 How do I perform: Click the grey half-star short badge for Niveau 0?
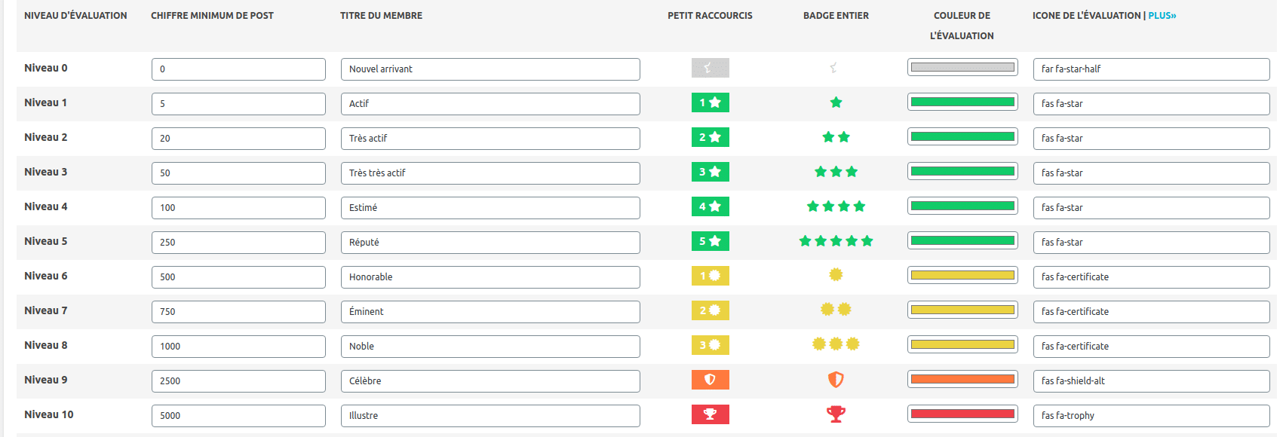coord(710,68)
